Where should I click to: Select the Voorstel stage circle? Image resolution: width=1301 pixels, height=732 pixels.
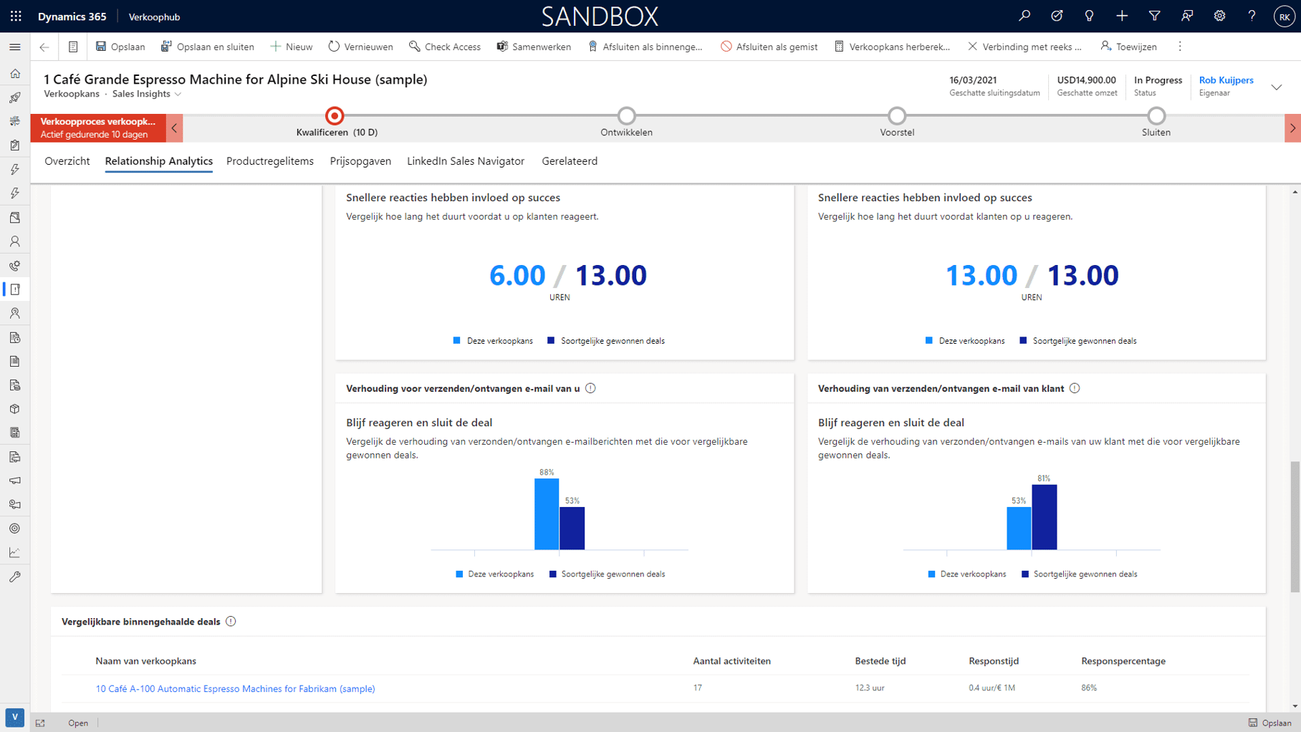click(x=897, y=115)
